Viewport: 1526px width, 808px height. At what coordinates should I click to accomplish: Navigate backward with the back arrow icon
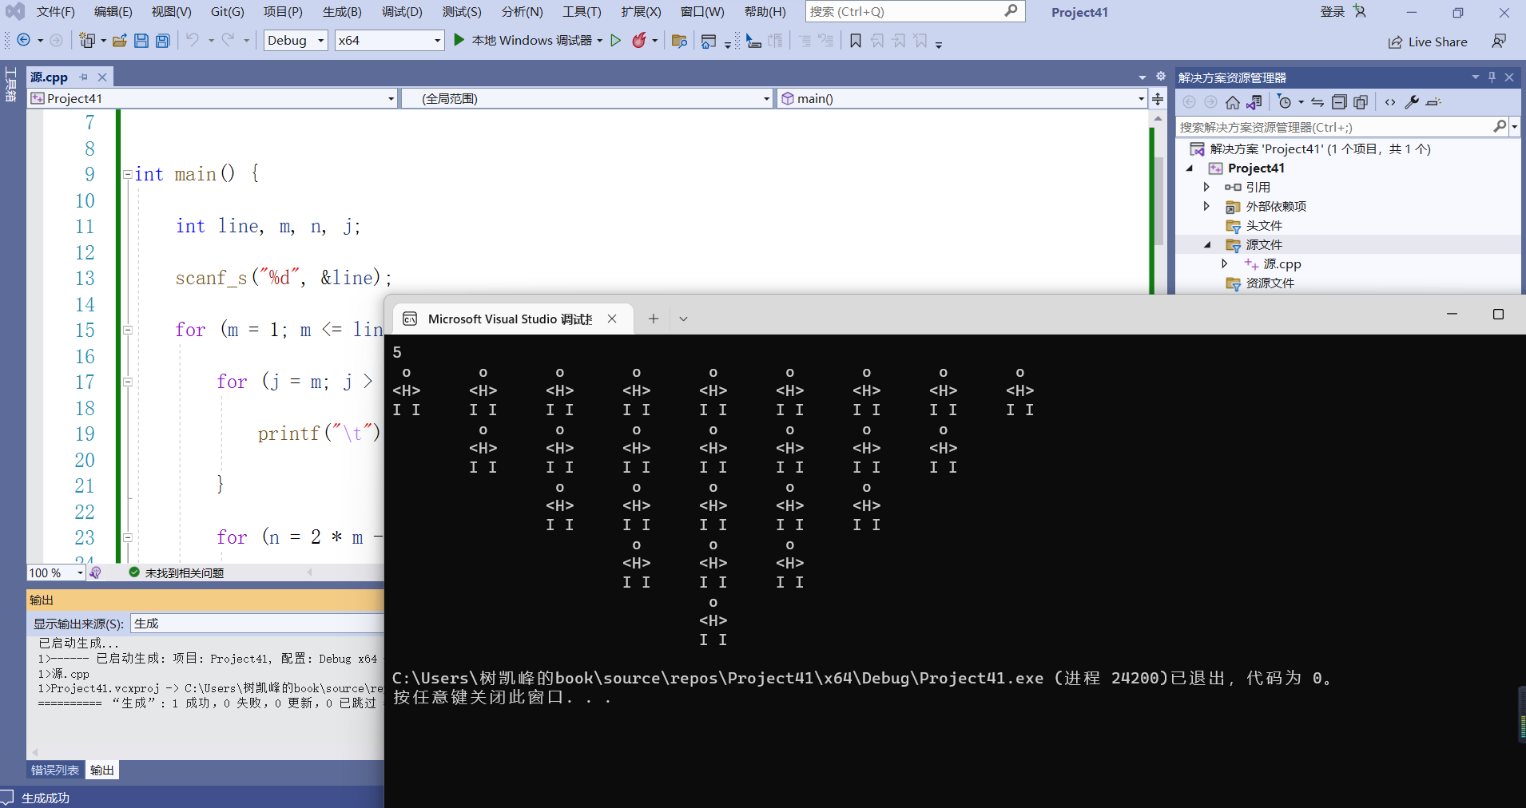(x=24, y=41)
